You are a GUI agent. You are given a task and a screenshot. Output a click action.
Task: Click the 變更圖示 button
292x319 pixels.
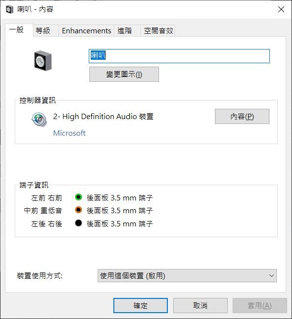(x=124, y=74)
